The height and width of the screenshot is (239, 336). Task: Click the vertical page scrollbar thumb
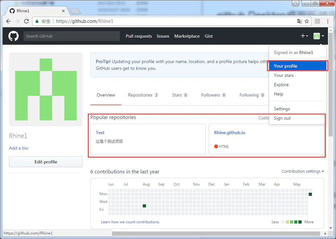(331, 85)
